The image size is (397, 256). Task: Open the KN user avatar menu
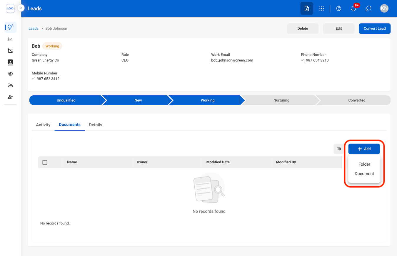[384, 8]
